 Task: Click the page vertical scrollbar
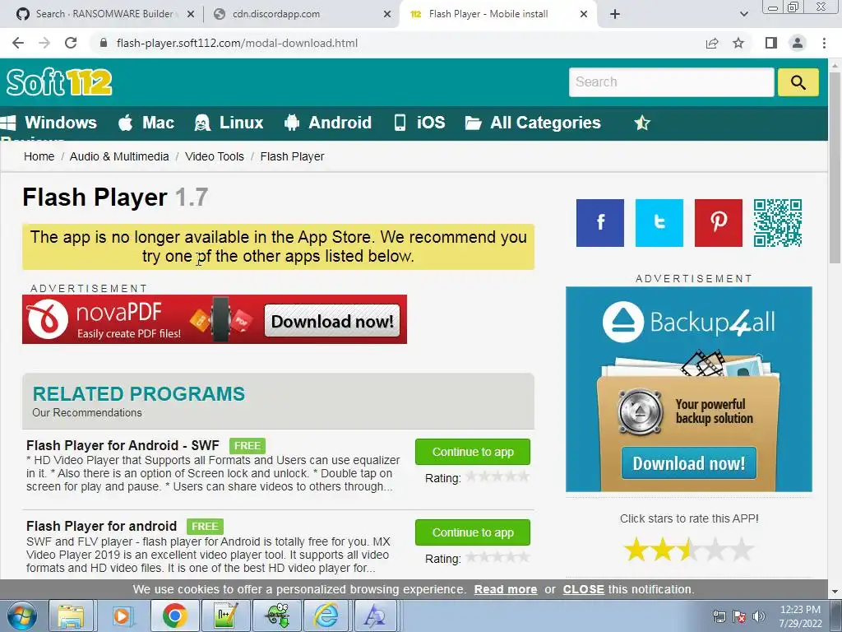pyautogui.click(x=835, y=166)
